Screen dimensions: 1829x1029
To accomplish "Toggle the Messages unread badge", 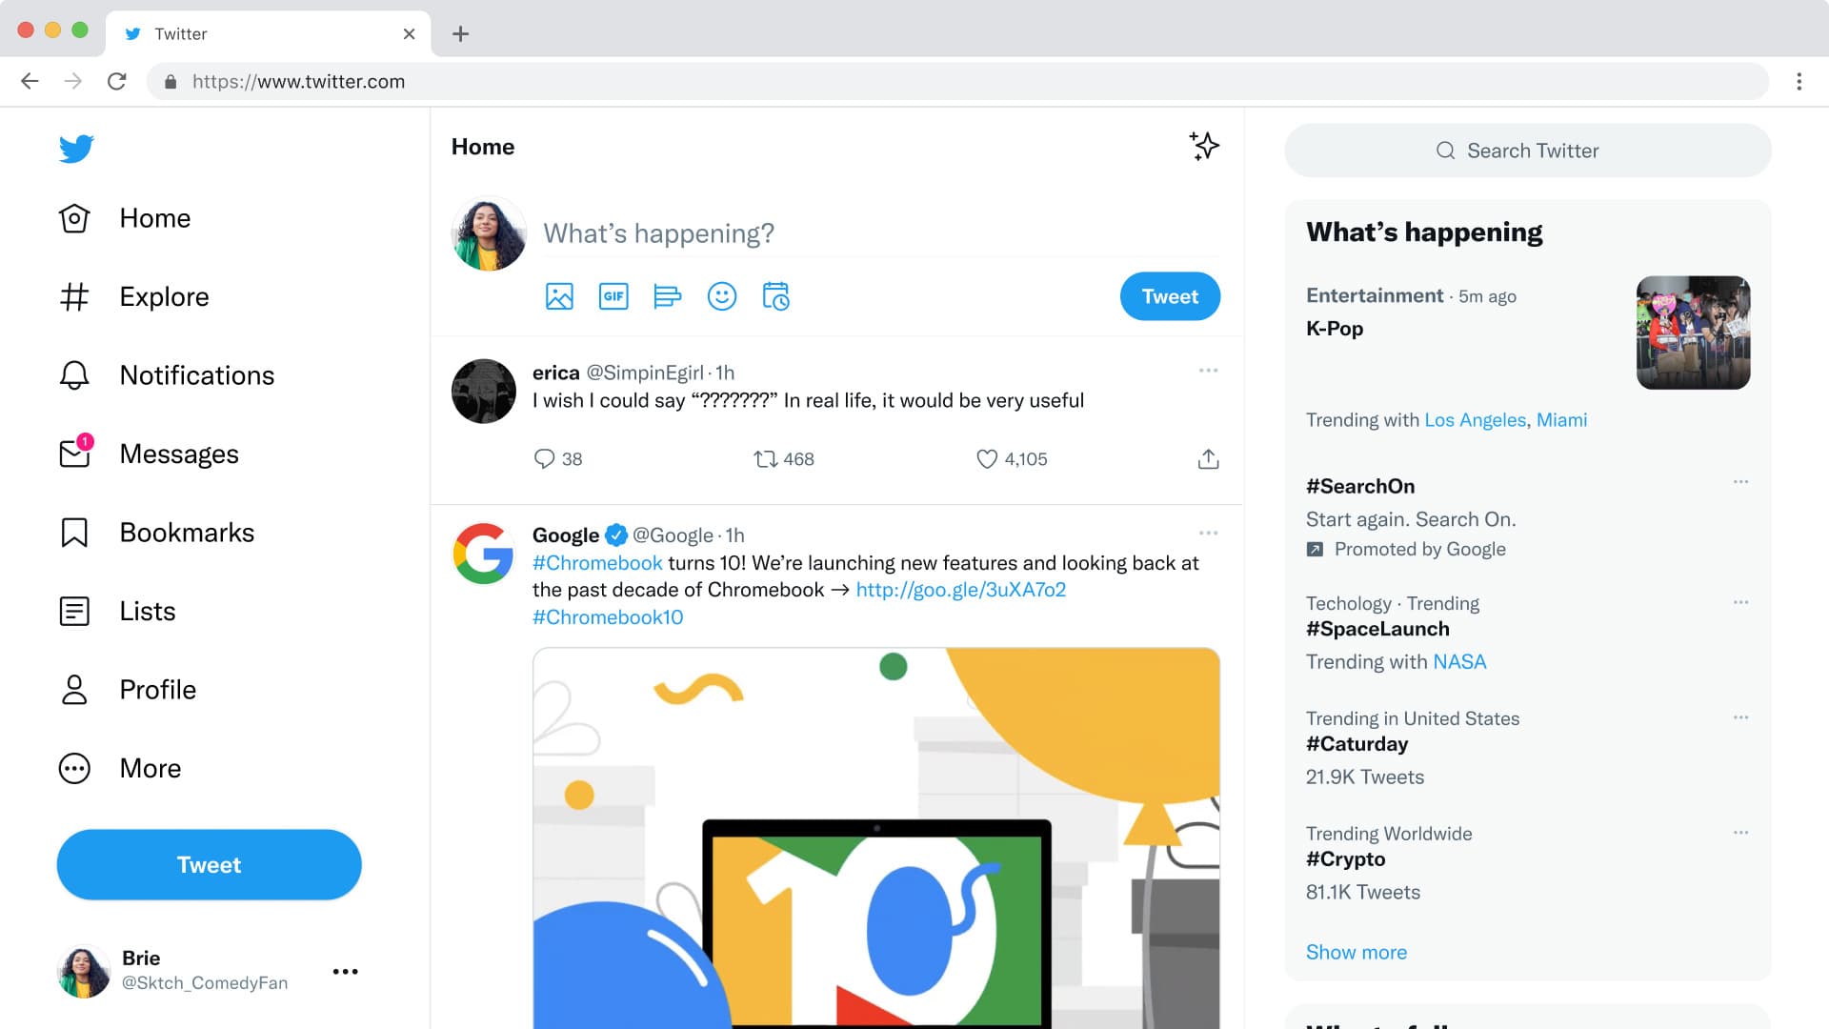I will coord(84,442).
